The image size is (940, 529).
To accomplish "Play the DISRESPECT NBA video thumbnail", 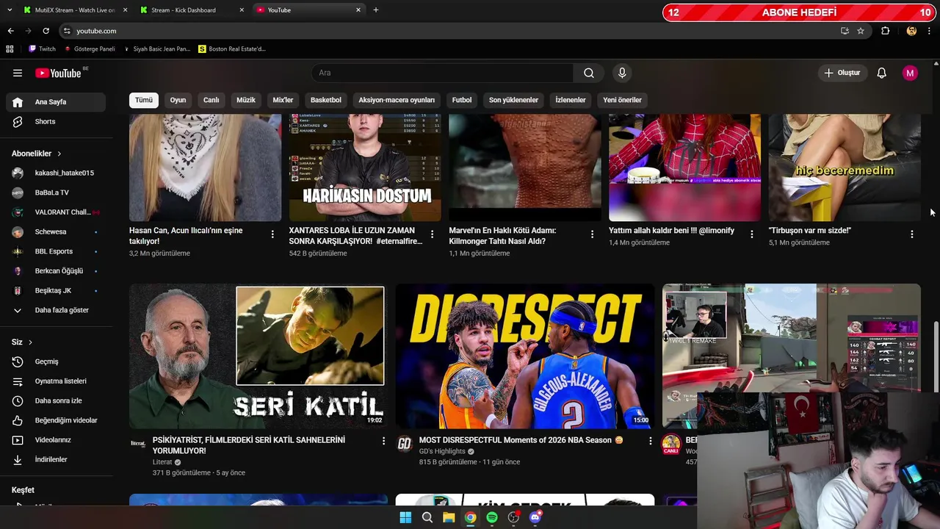I will pyautogui.click(x=525, y=356).
